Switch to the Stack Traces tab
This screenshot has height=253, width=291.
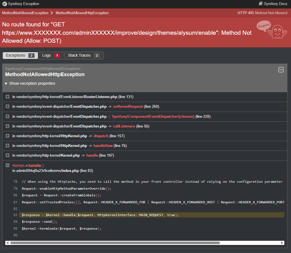pos(84,56)
